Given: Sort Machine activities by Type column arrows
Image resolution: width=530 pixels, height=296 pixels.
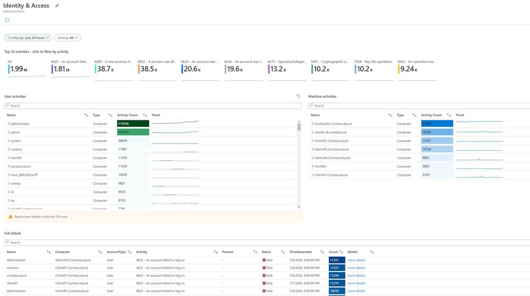Looking at the screenshot, I should coord(414,115).
